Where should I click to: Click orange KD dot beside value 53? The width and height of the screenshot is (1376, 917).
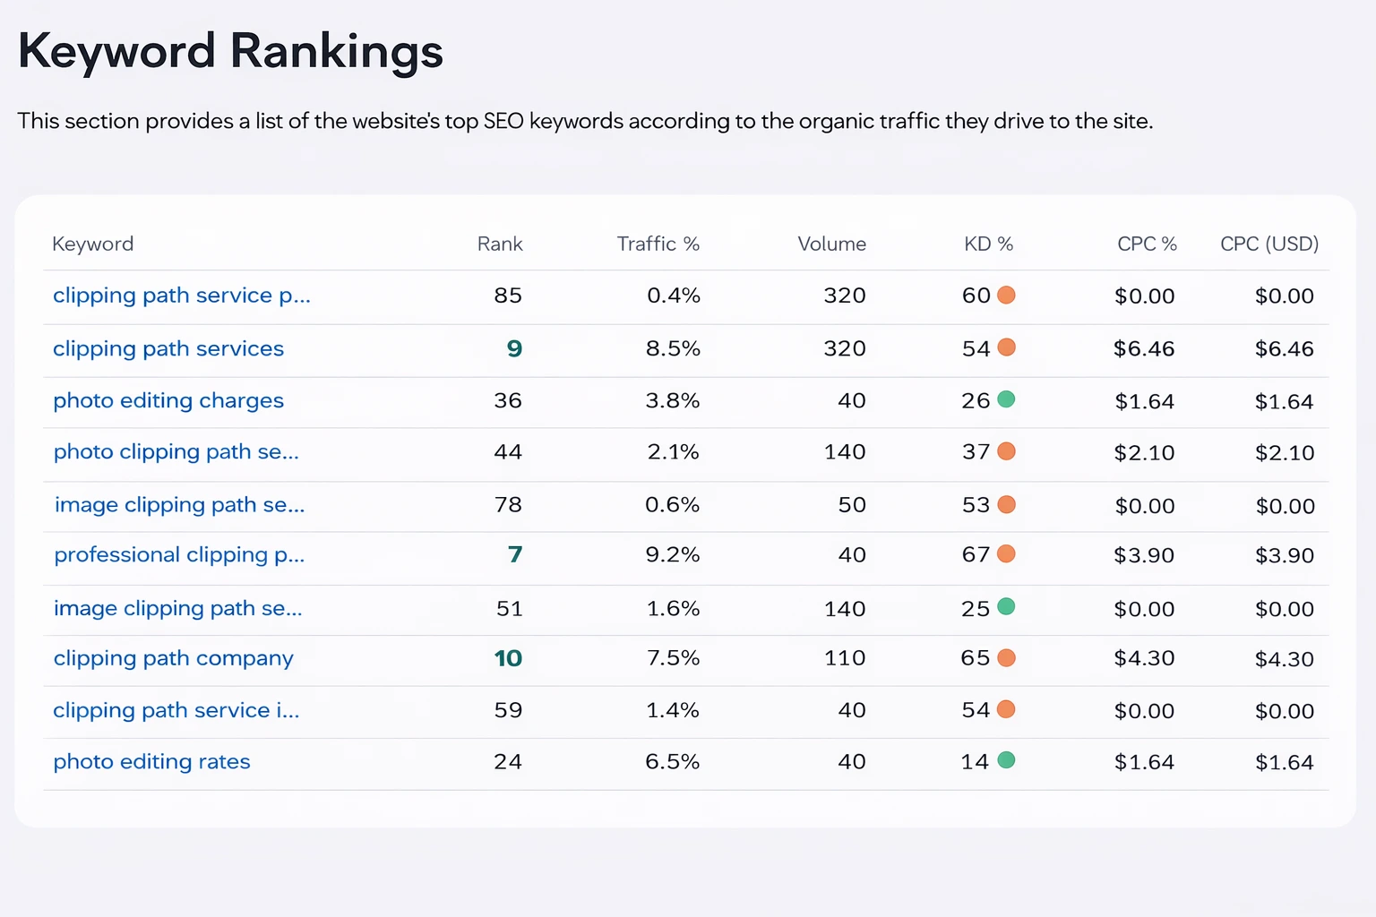point(1006,504)
